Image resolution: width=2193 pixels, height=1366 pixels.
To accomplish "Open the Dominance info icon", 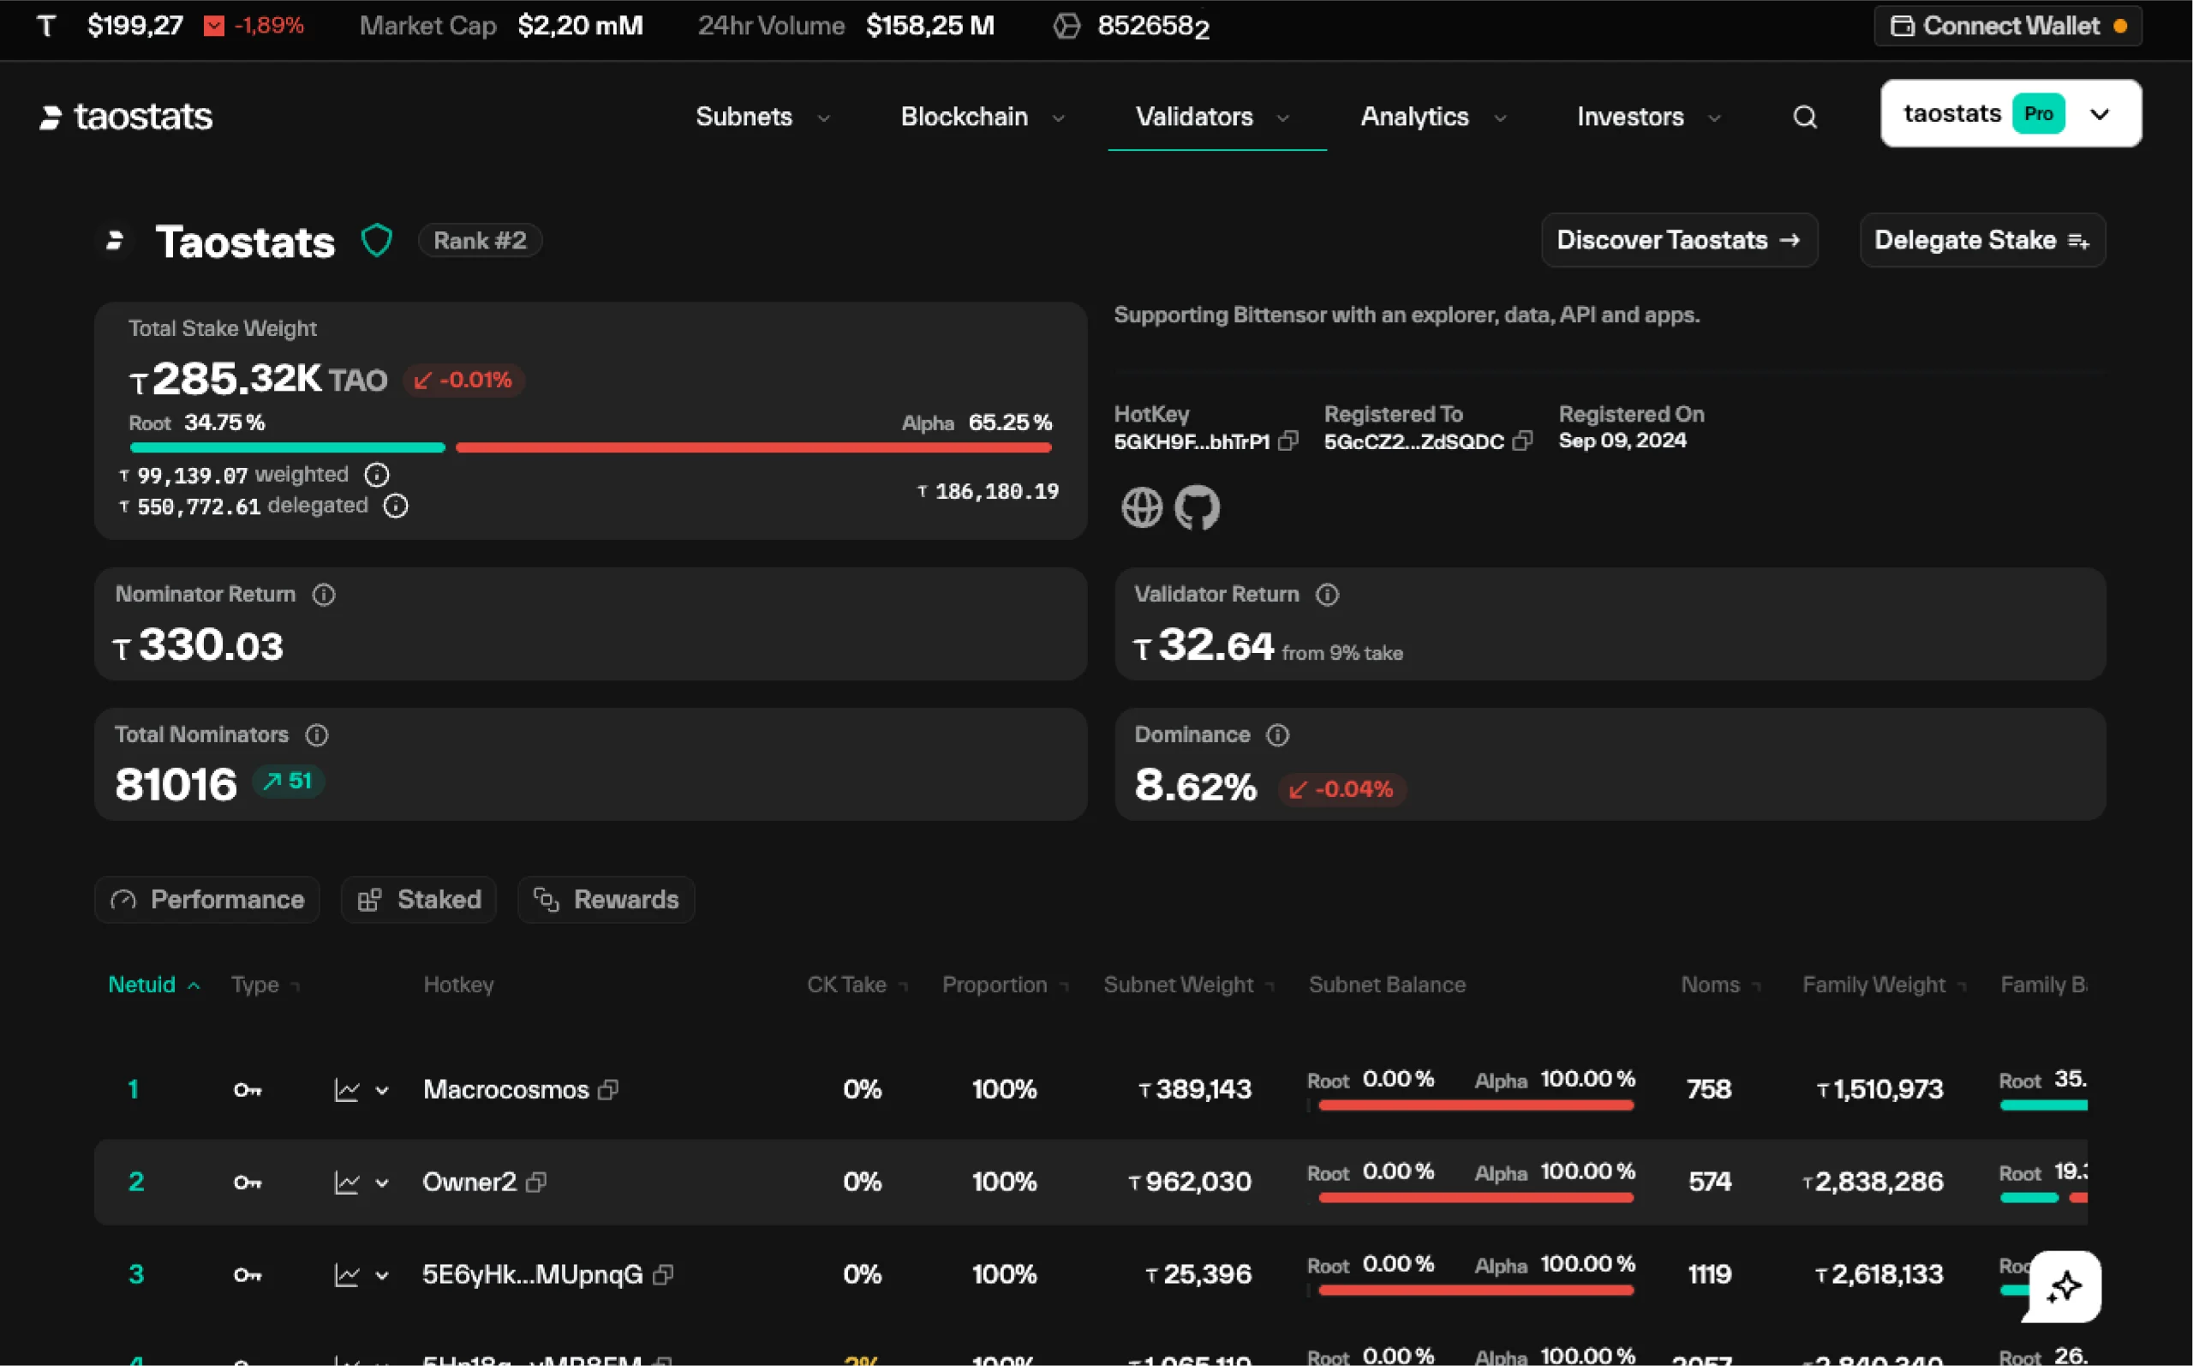I will [x=1276, y=734].
